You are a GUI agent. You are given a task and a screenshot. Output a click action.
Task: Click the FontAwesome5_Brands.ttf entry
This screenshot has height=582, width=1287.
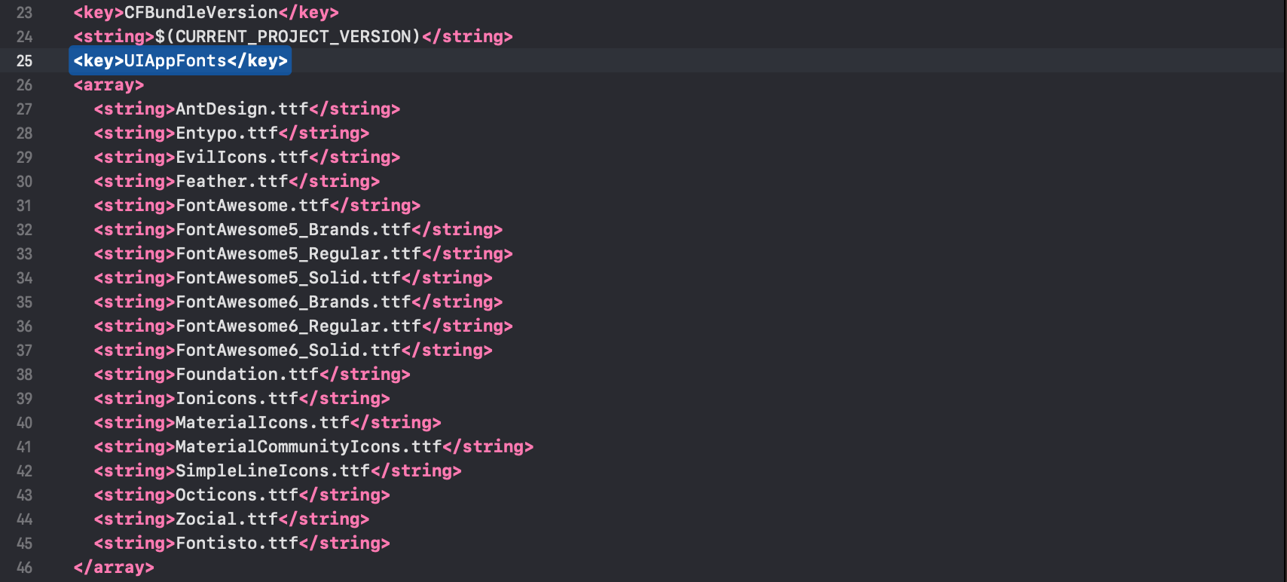pos(298,230)
